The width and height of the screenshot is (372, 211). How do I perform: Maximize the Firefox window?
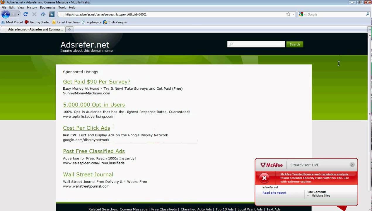pyautogui.click(x=360, y=2)
